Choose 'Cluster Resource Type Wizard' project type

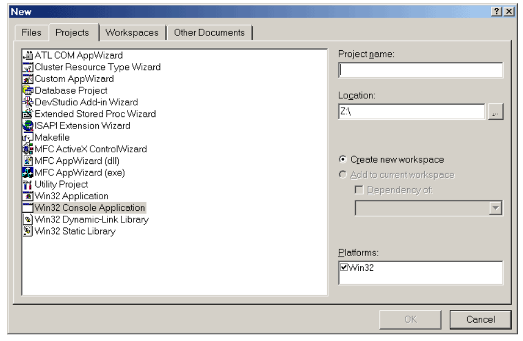(98, 67)
